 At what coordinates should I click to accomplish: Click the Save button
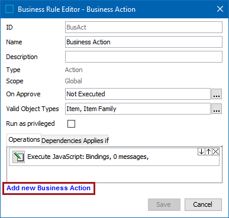pos(164,204)
